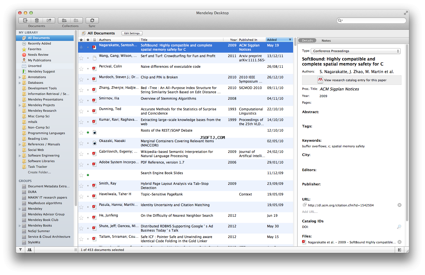The image size is (425, 275).
Task: Click the Added column sort header
Action: (x=279, y=40)
